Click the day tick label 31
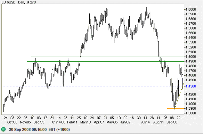Screen dimensions: 203x134 click(52, 118)
